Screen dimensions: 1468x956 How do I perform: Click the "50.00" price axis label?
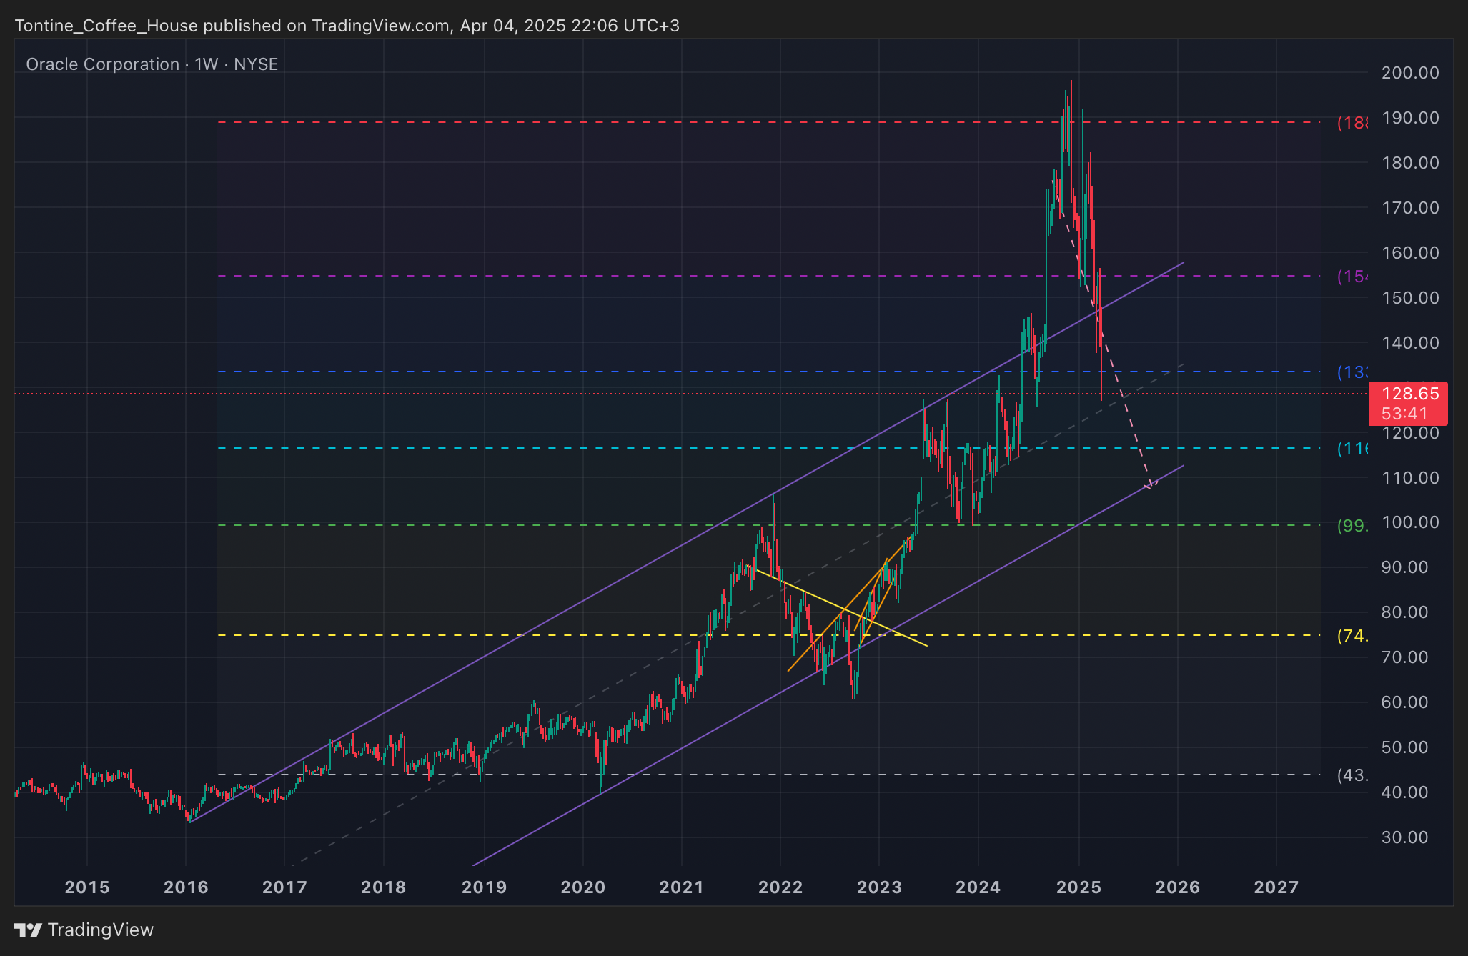[1404, 747]
